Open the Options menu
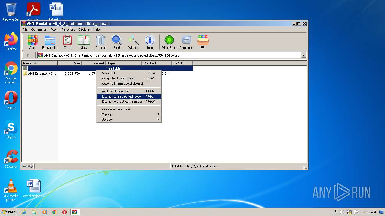Image resolution: width=385 pixels, height=216 pixels. [84, 29]
